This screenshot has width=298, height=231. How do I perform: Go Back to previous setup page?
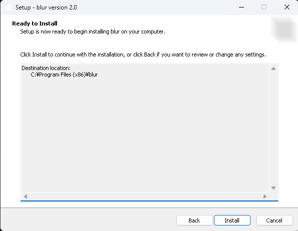pos(194,220)
